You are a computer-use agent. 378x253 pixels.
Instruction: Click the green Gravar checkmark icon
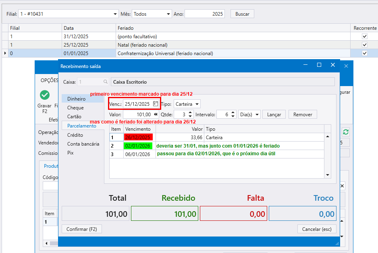(x=45, y=95)
